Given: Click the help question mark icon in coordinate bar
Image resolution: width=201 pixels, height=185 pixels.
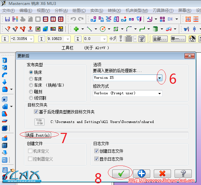Looking at the screenshot, I should pyautogui.click(x=142, y=39).
